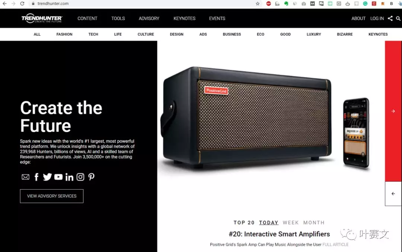
Task: Open the Twitter bird icon
Action: coord(47,177)
